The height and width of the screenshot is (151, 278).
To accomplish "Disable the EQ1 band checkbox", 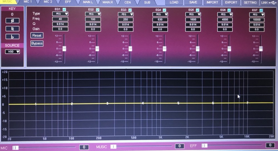I will (x=64, y=10).
